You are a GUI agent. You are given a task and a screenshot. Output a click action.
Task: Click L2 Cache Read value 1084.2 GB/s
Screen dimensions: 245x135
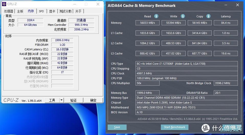pos(148,43)
